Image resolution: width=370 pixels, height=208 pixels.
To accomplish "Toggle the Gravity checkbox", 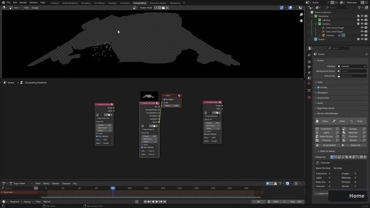I will coord(319,87).
